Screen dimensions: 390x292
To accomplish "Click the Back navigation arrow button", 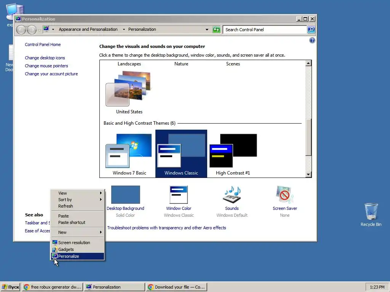I will pyautogui.click(x=21, y=30).
